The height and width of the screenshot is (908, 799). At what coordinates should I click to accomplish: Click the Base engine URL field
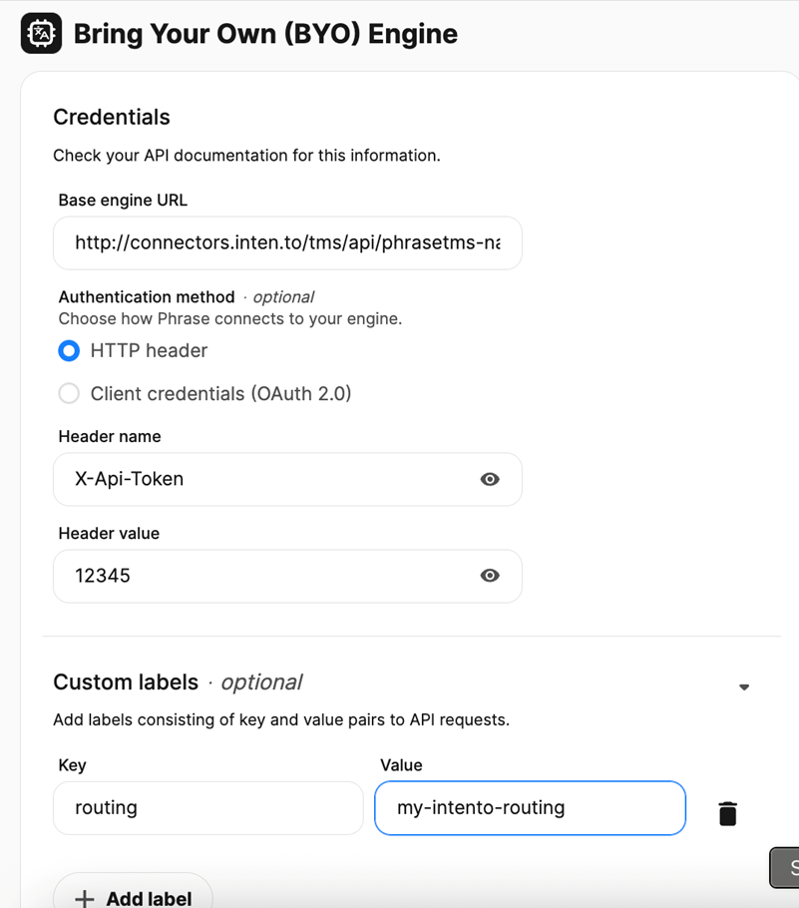[x=287, y=243]
